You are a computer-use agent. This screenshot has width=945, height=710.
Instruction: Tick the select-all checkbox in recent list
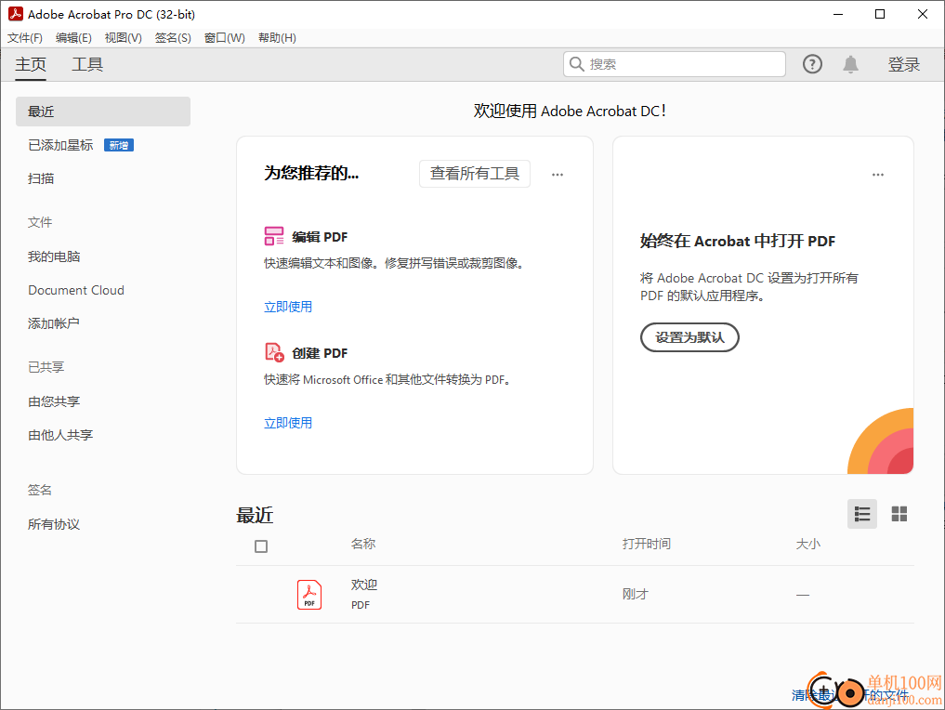click(261, 546)
